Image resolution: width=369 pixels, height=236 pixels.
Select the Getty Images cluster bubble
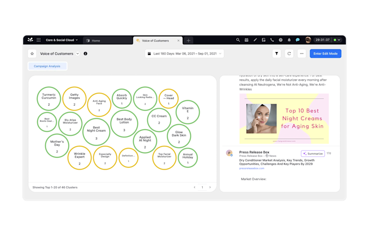tap(74, 98)
